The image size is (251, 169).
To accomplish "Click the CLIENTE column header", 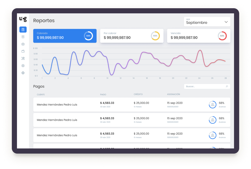I will point(41,95).
